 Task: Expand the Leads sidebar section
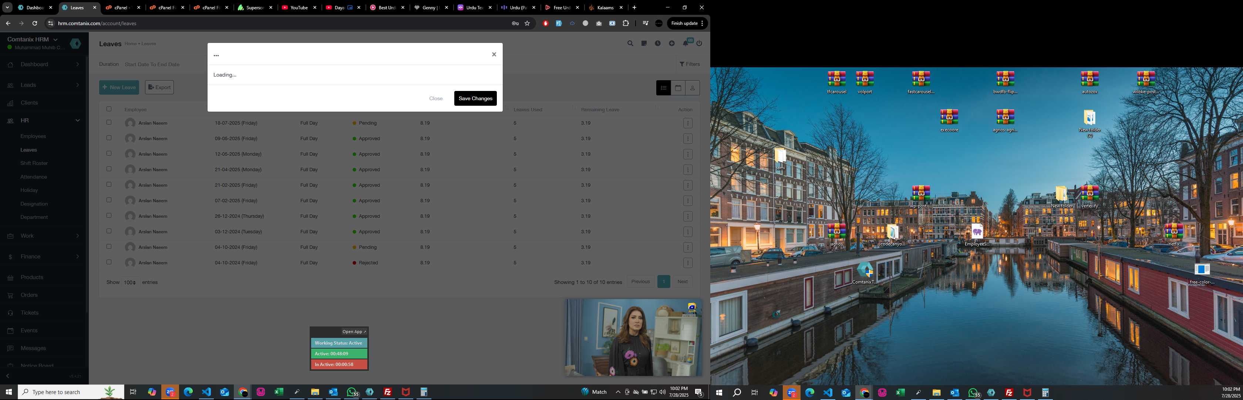pos(44,85)
